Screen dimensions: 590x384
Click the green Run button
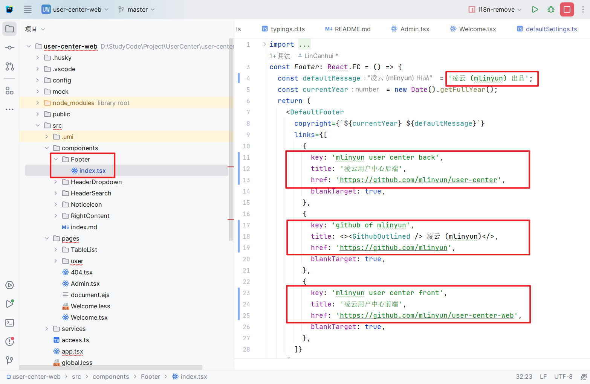[x=535, y=9]
